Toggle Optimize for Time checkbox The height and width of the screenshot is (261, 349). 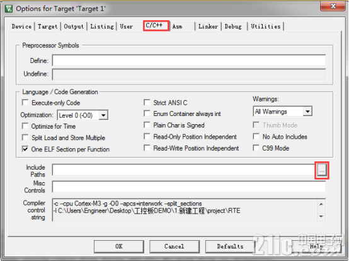click(x=25, y=126)
